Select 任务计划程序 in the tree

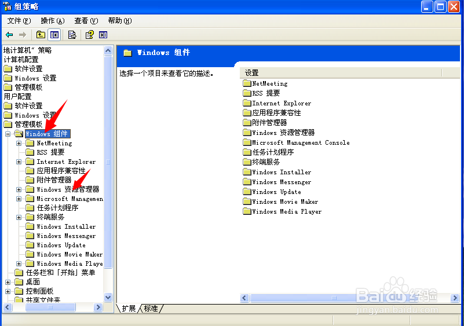58,208
